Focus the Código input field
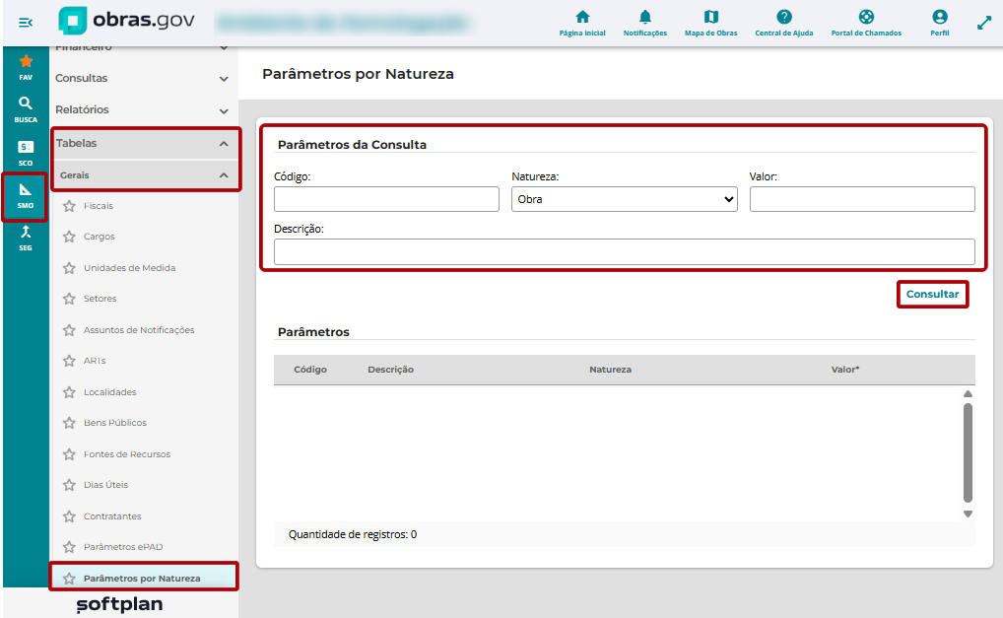Image resolution: width=1003 pixels, height=618 pixels. [x=386, y=199]
